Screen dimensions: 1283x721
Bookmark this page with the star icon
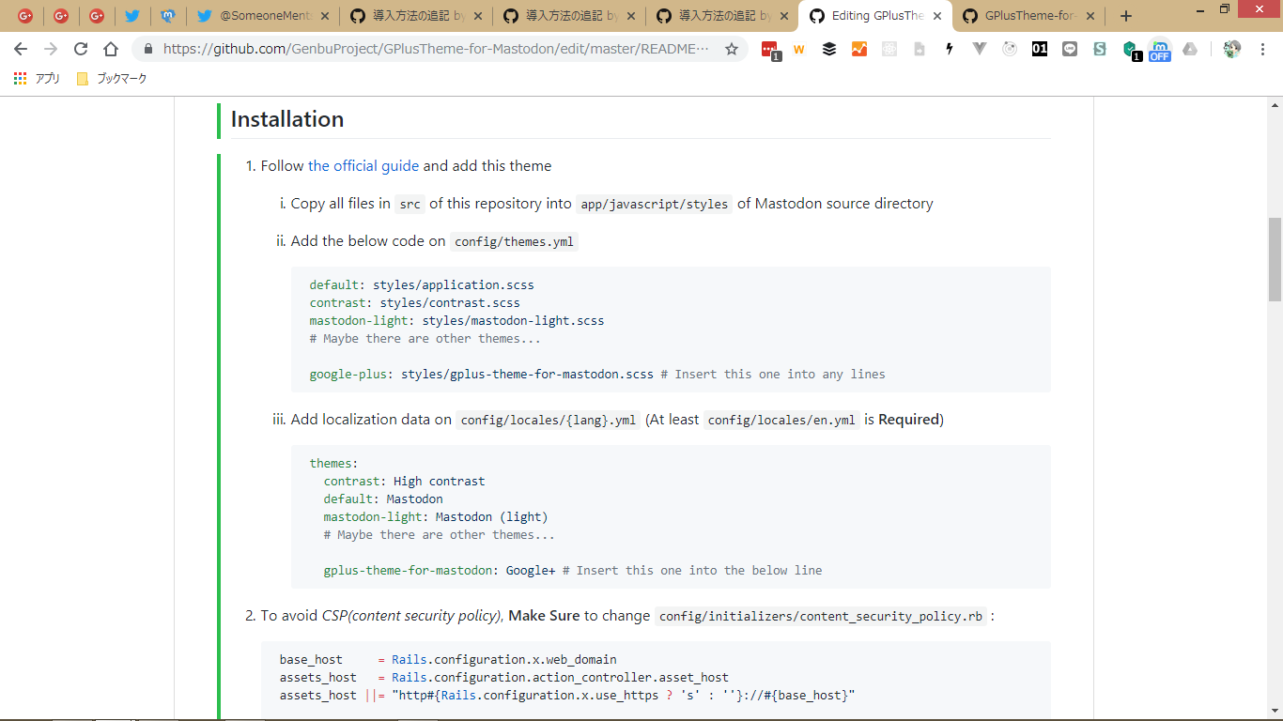point(732,49)
